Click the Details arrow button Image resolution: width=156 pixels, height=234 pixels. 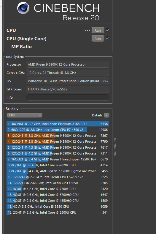pos(107,115)
